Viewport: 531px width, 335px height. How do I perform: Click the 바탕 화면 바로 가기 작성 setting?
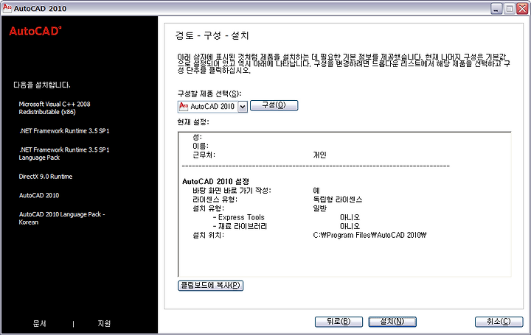point(232,191)
